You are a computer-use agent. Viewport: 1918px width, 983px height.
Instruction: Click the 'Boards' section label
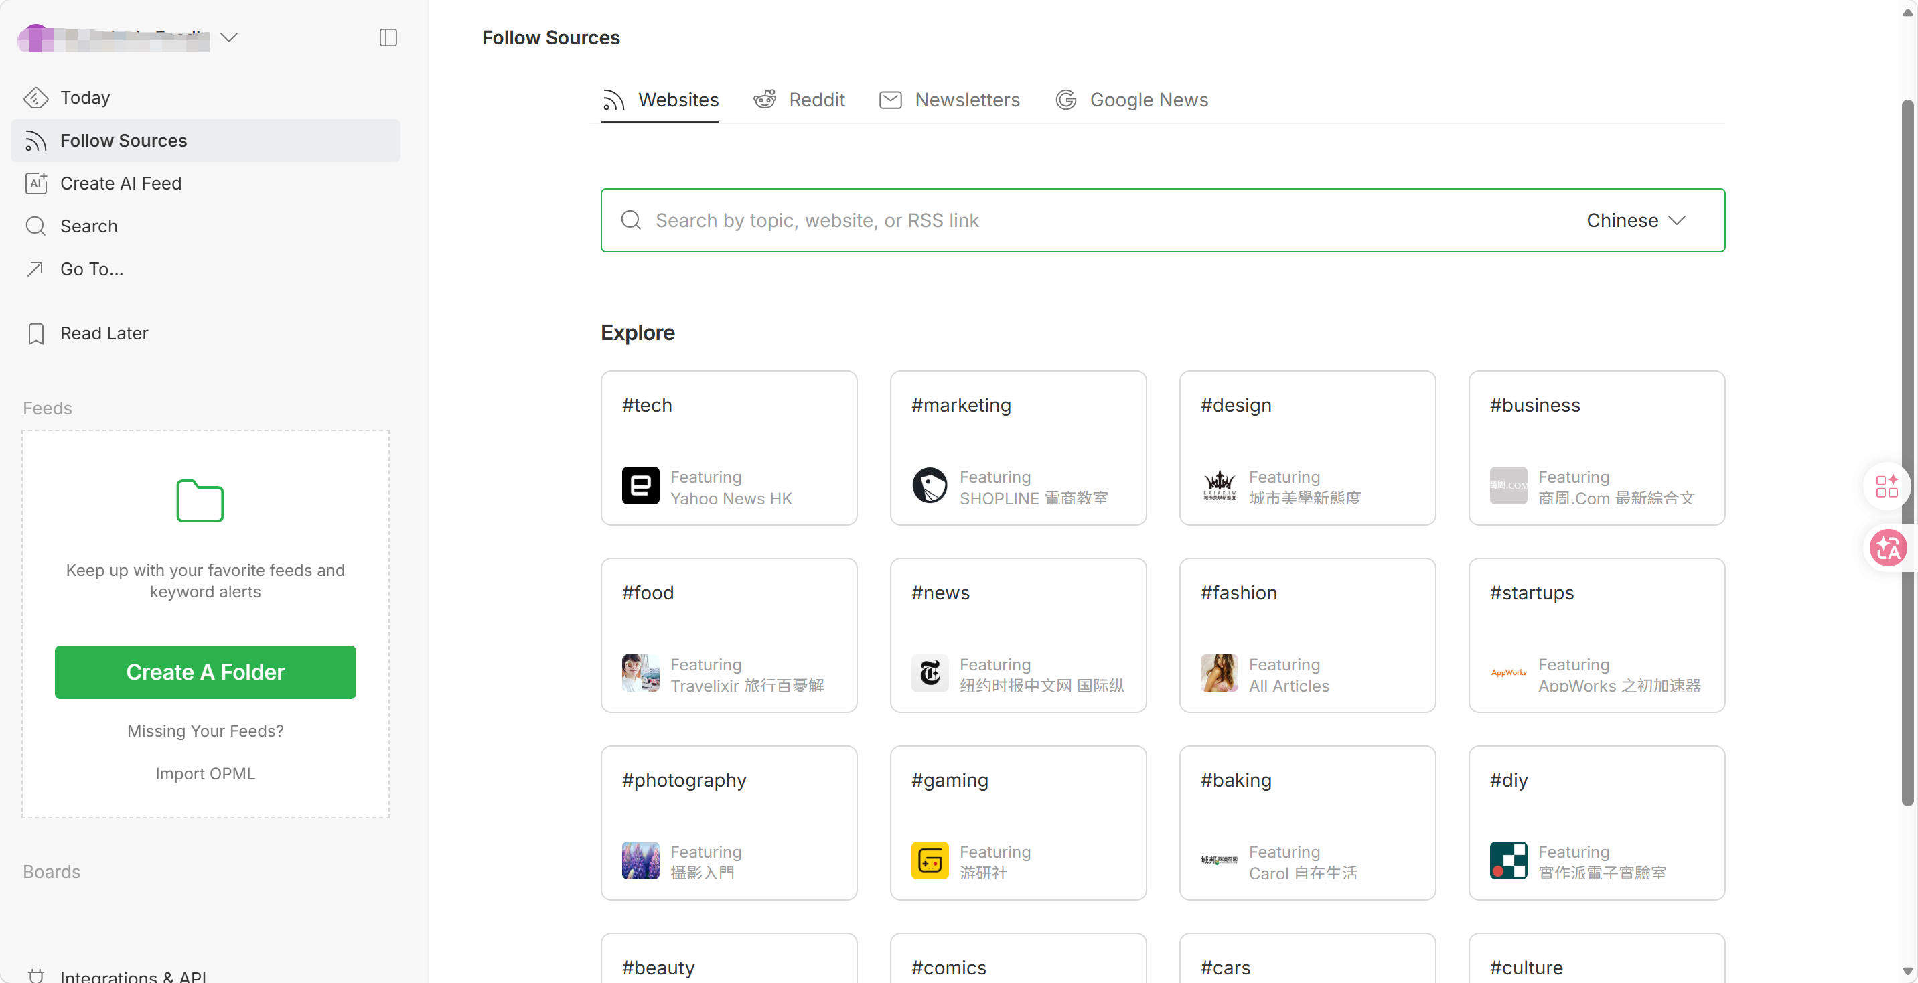click(x=52, y=871)
